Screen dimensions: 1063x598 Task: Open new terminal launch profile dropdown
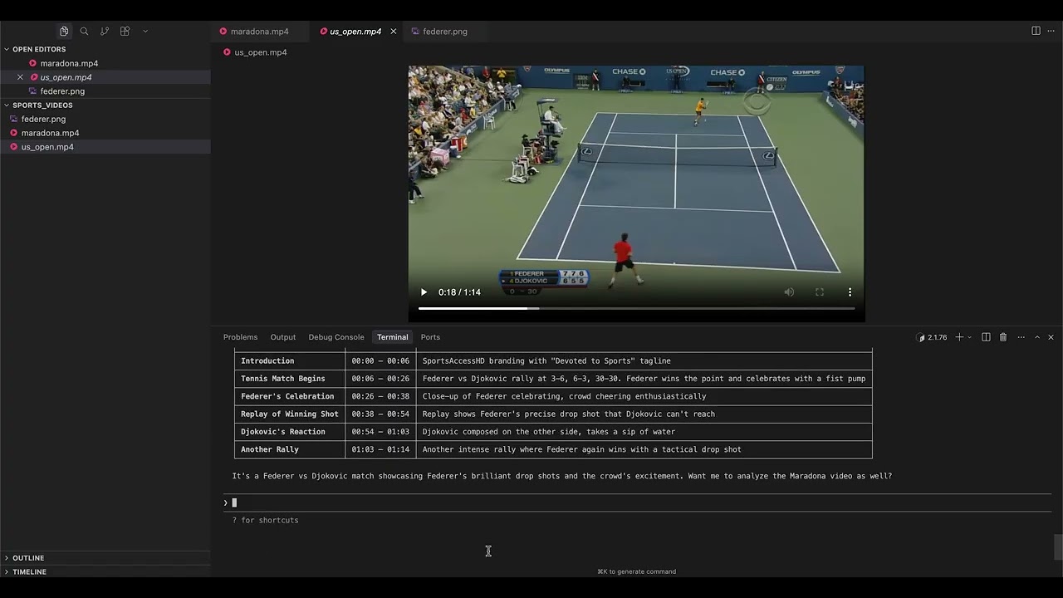click(x=970, y=337)
